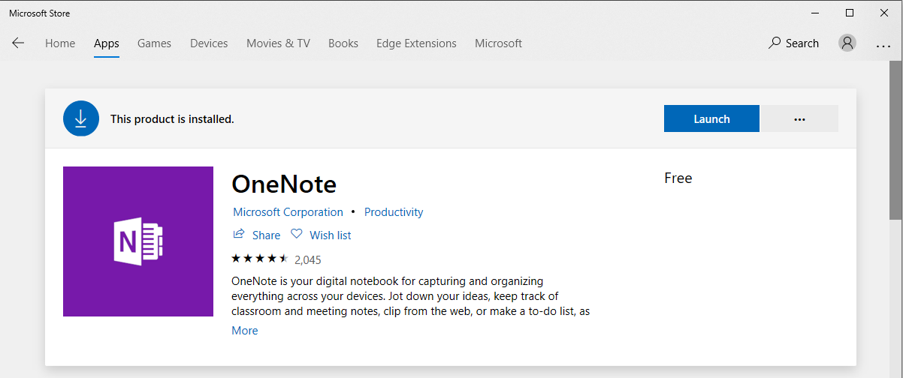The height and width of the screenshot is (378, 903).
Task: Click the Free price label
Action: tap(678, 178)
